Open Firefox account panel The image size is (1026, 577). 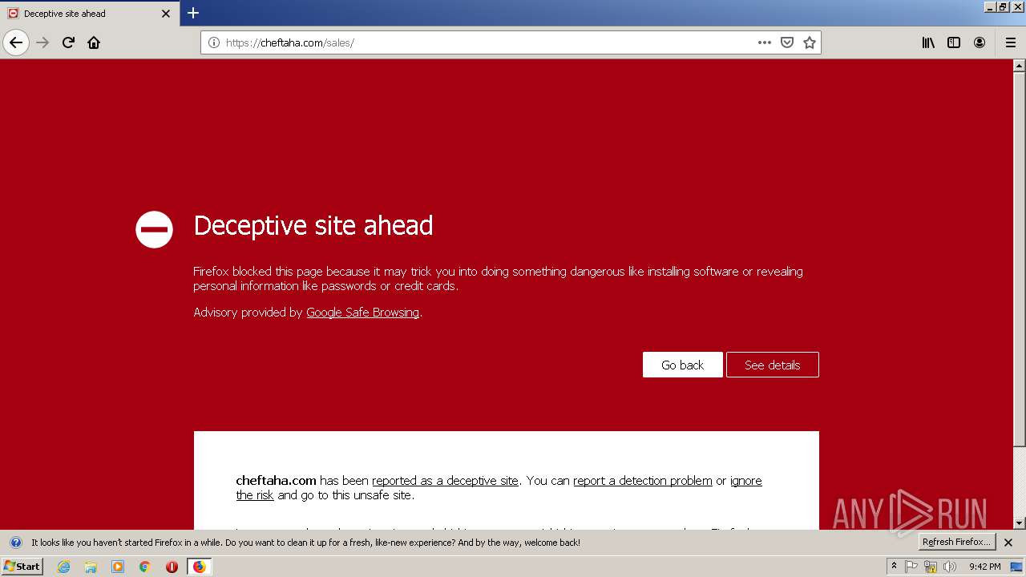(980, 42)
